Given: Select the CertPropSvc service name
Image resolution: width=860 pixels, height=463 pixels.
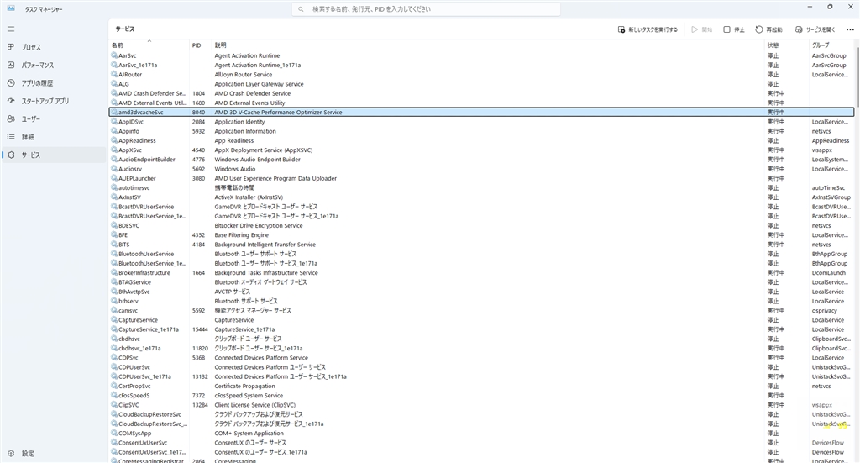Looking at the screenshot, I should click(134, 387).
